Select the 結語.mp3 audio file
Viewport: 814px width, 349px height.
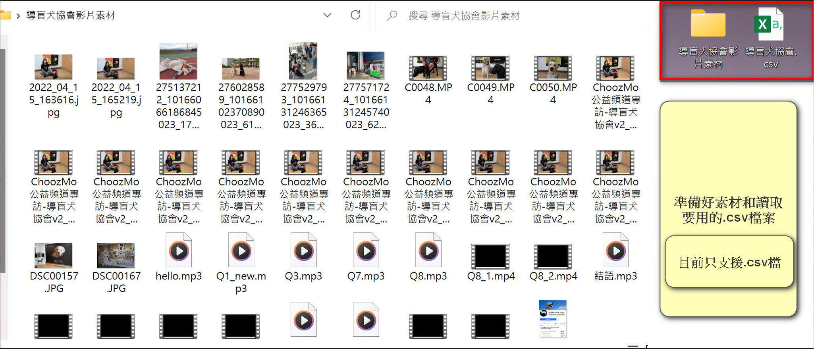click(x=615, y=251)
